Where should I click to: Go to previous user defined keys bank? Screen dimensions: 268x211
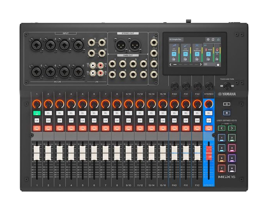[221, 128]
